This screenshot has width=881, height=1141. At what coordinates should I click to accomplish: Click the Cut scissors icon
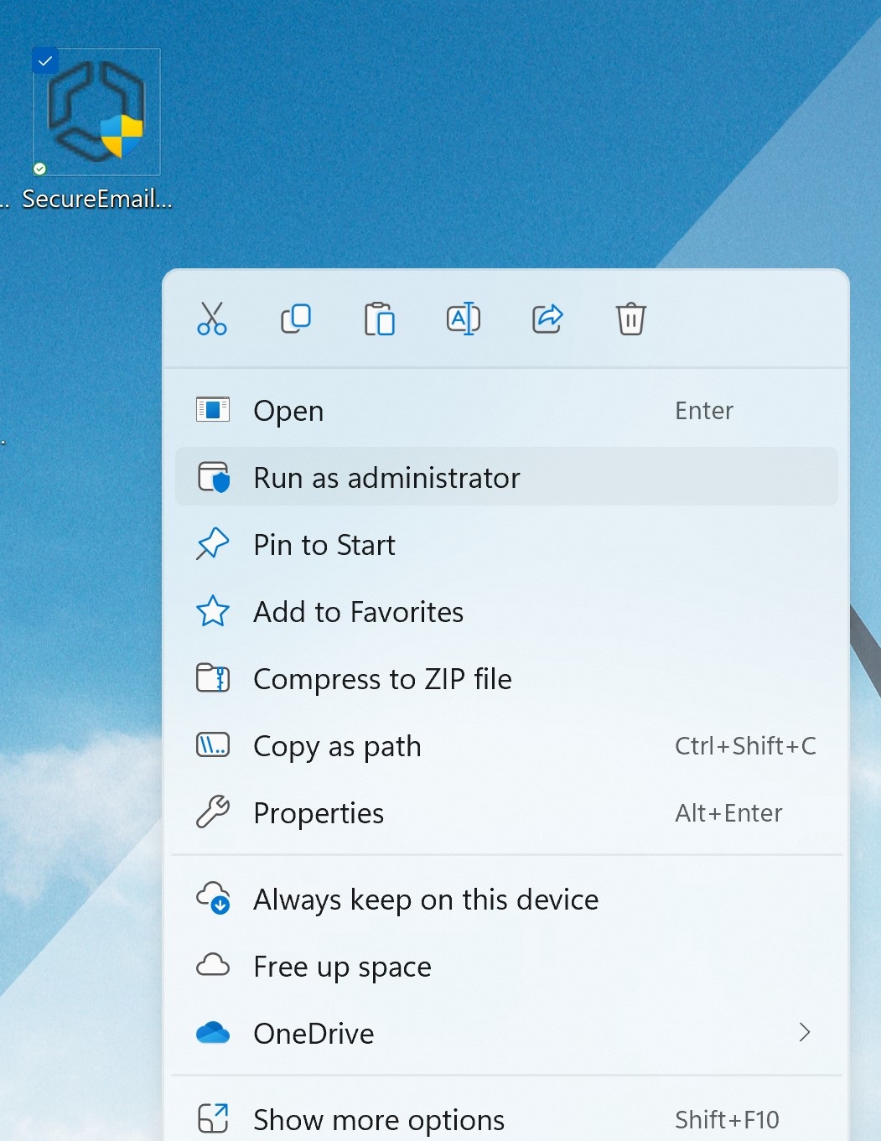pos(212,319)
